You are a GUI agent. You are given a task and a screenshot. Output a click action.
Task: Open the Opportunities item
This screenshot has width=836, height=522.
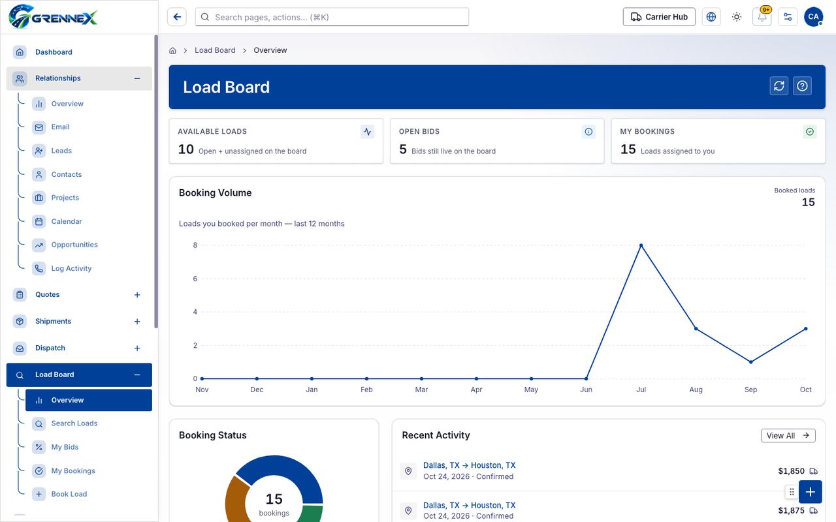click(x=88, y=245)
